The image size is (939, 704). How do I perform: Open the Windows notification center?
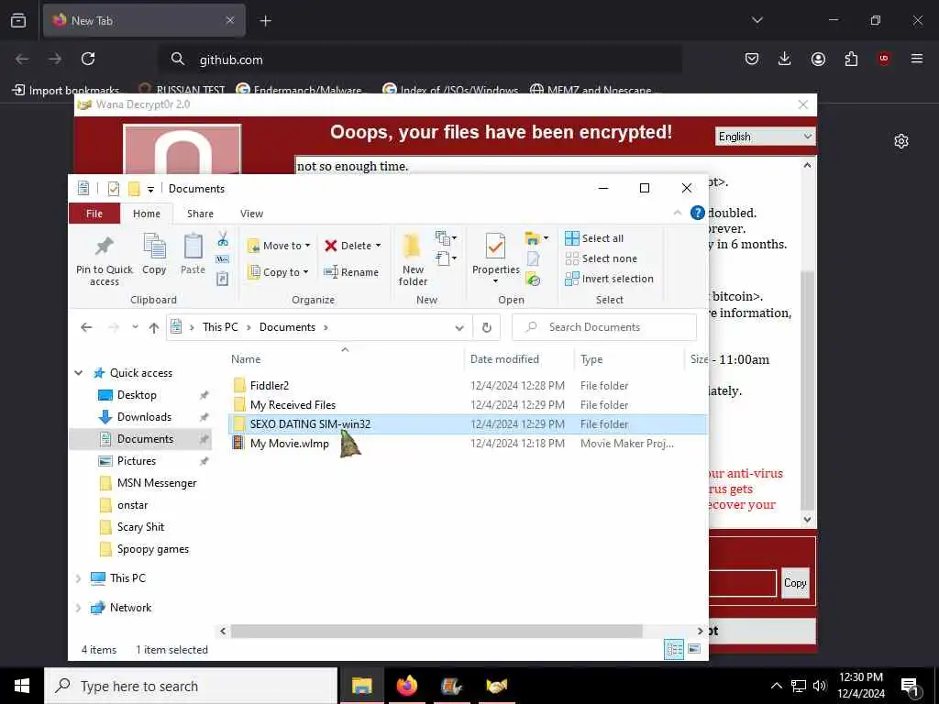pyautogui.click(x=911, y=687)
